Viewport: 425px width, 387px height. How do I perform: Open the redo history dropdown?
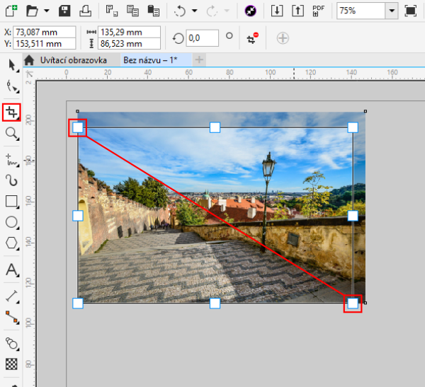(227, 11)
